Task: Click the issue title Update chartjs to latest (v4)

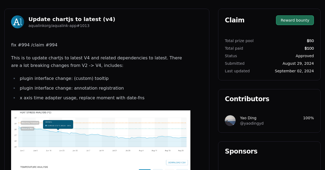Action: click(71, 19)
